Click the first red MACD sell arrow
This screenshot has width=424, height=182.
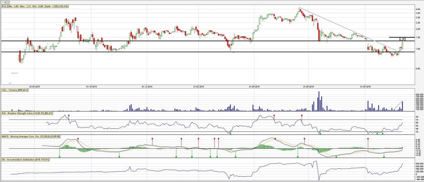(x=78, y=139)
